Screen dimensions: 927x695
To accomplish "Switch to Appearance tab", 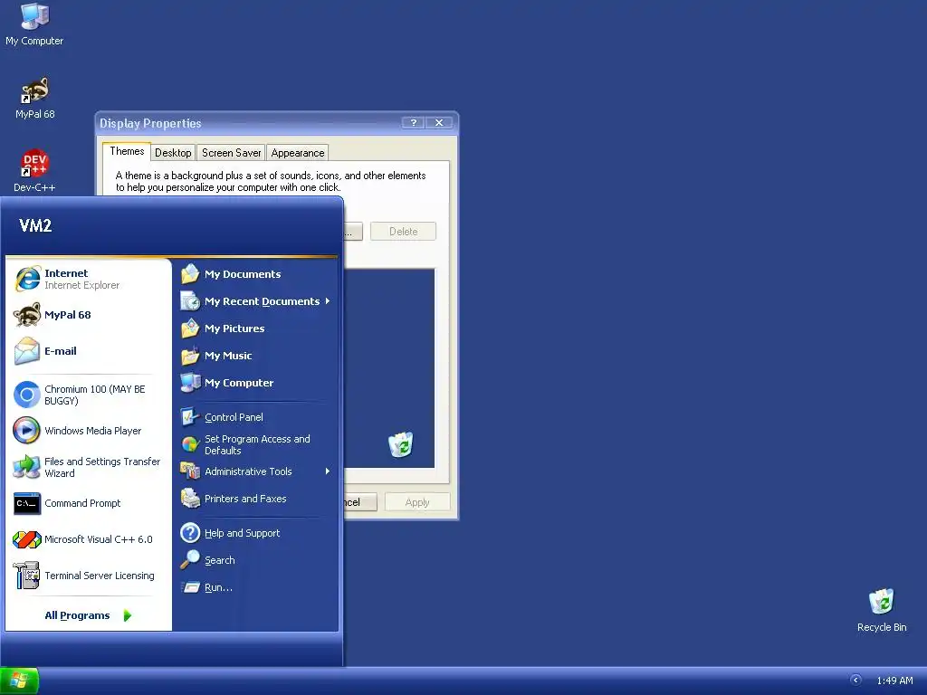I will [297, 153].
